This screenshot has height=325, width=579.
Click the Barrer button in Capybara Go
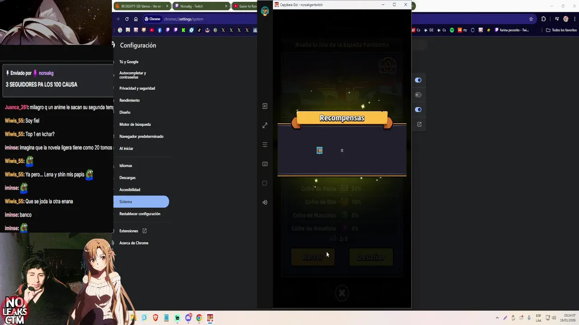coord(313,257)
